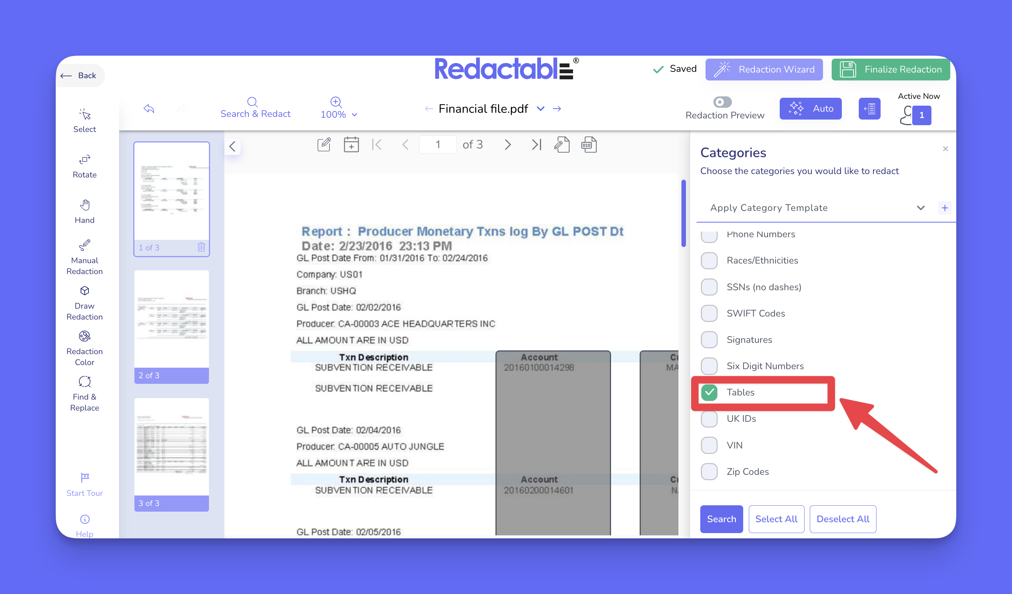Toggle the Redaction Preview switch
Screen dimensions: 1012x594
pos(722,102)
